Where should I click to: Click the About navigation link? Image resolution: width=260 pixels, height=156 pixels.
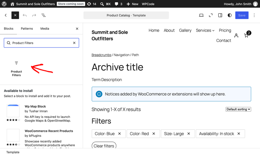point(169,30)
